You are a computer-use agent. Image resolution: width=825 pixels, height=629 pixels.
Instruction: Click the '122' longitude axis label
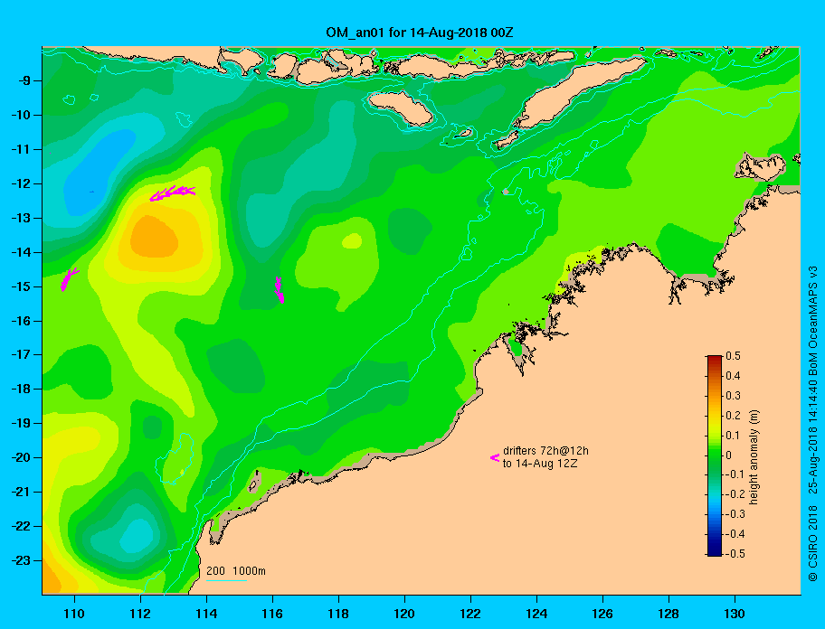[470, 614]
